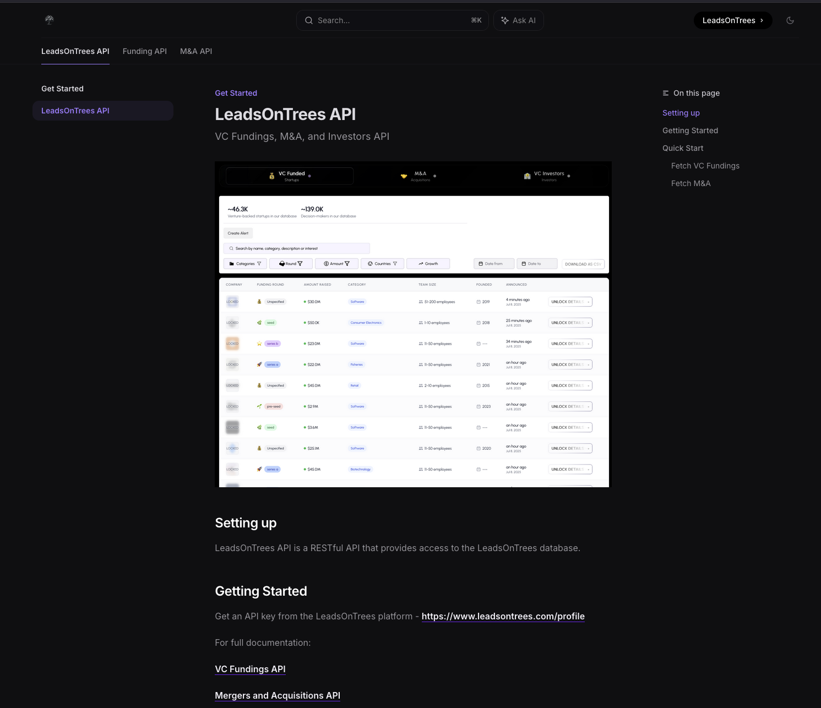The height and width of the screenshot is (708, 821).
Task: Click the search by name field
Action: (297, 248)
